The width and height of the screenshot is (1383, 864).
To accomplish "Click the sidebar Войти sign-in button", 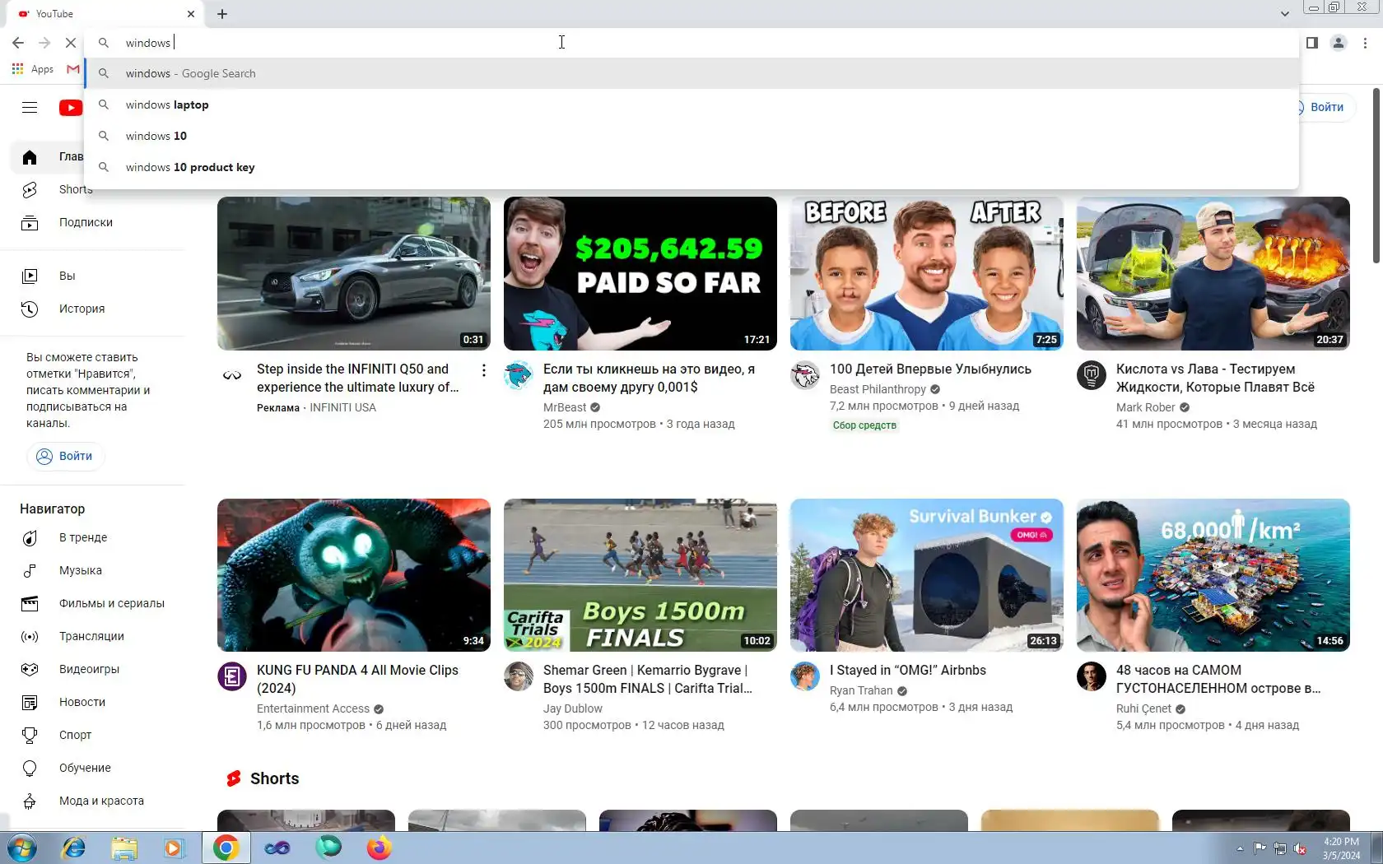I will [x=66, y=456].
